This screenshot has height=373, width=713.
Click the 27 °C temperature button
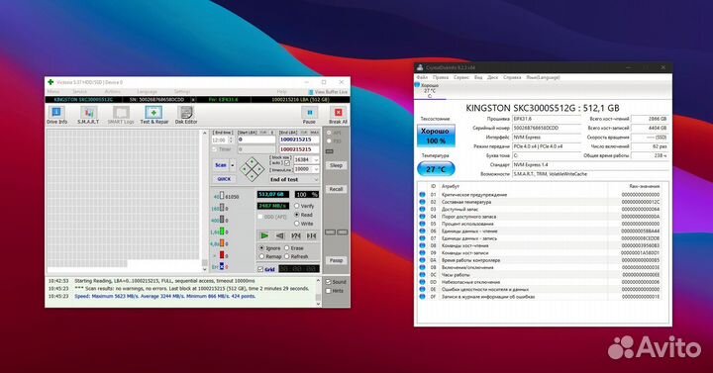click(x=436, y=169)
